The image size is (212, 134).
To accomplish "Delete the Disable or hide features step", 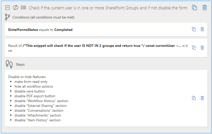I will coord(202,98).
